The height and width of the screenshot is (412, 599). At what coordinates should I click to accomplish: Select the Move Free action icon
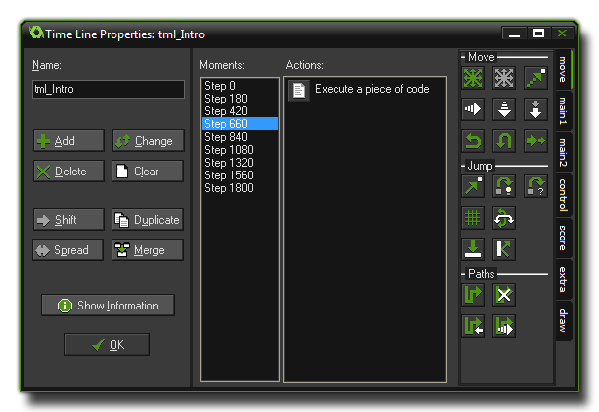[x=504, y=78]
